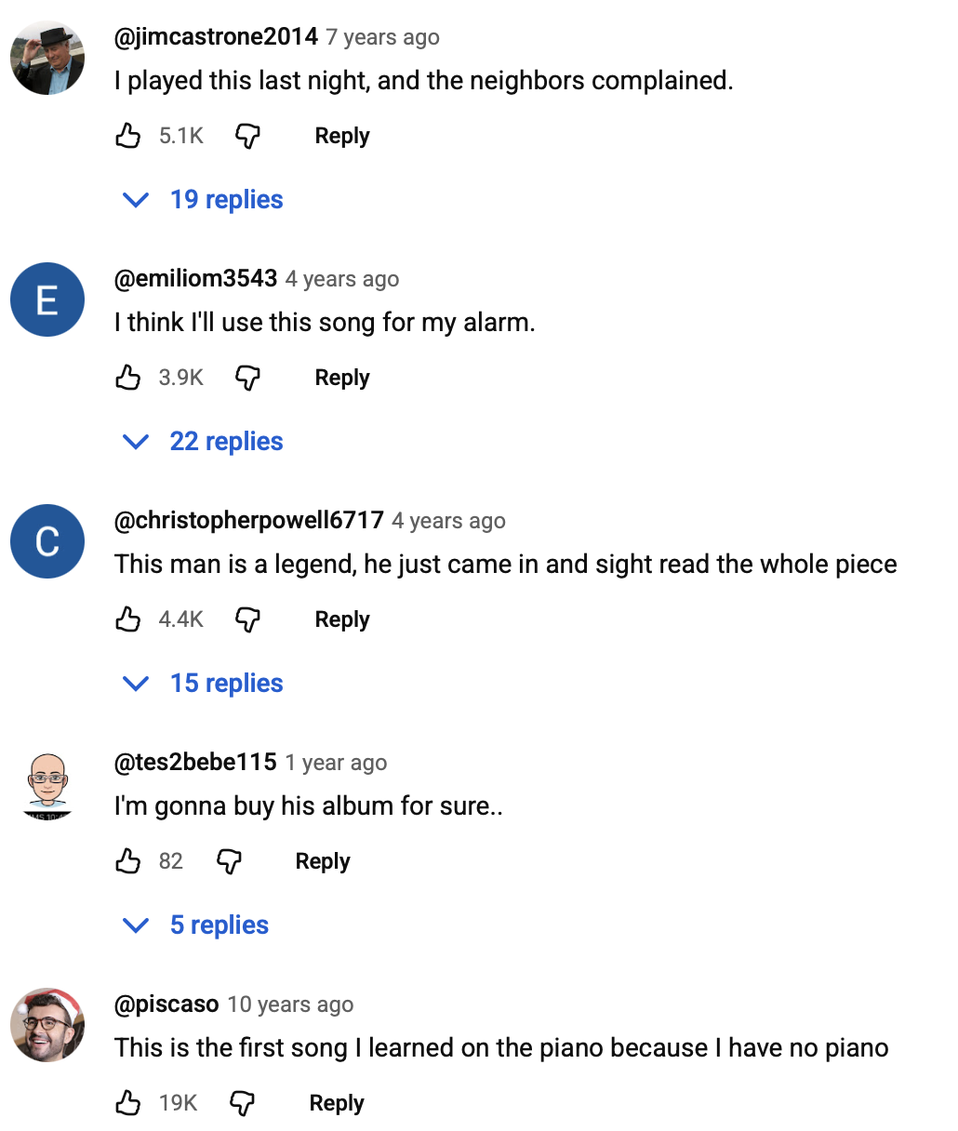Thumbs up the sight read comment
958x1131 pixels.
(x=128, y=619)
